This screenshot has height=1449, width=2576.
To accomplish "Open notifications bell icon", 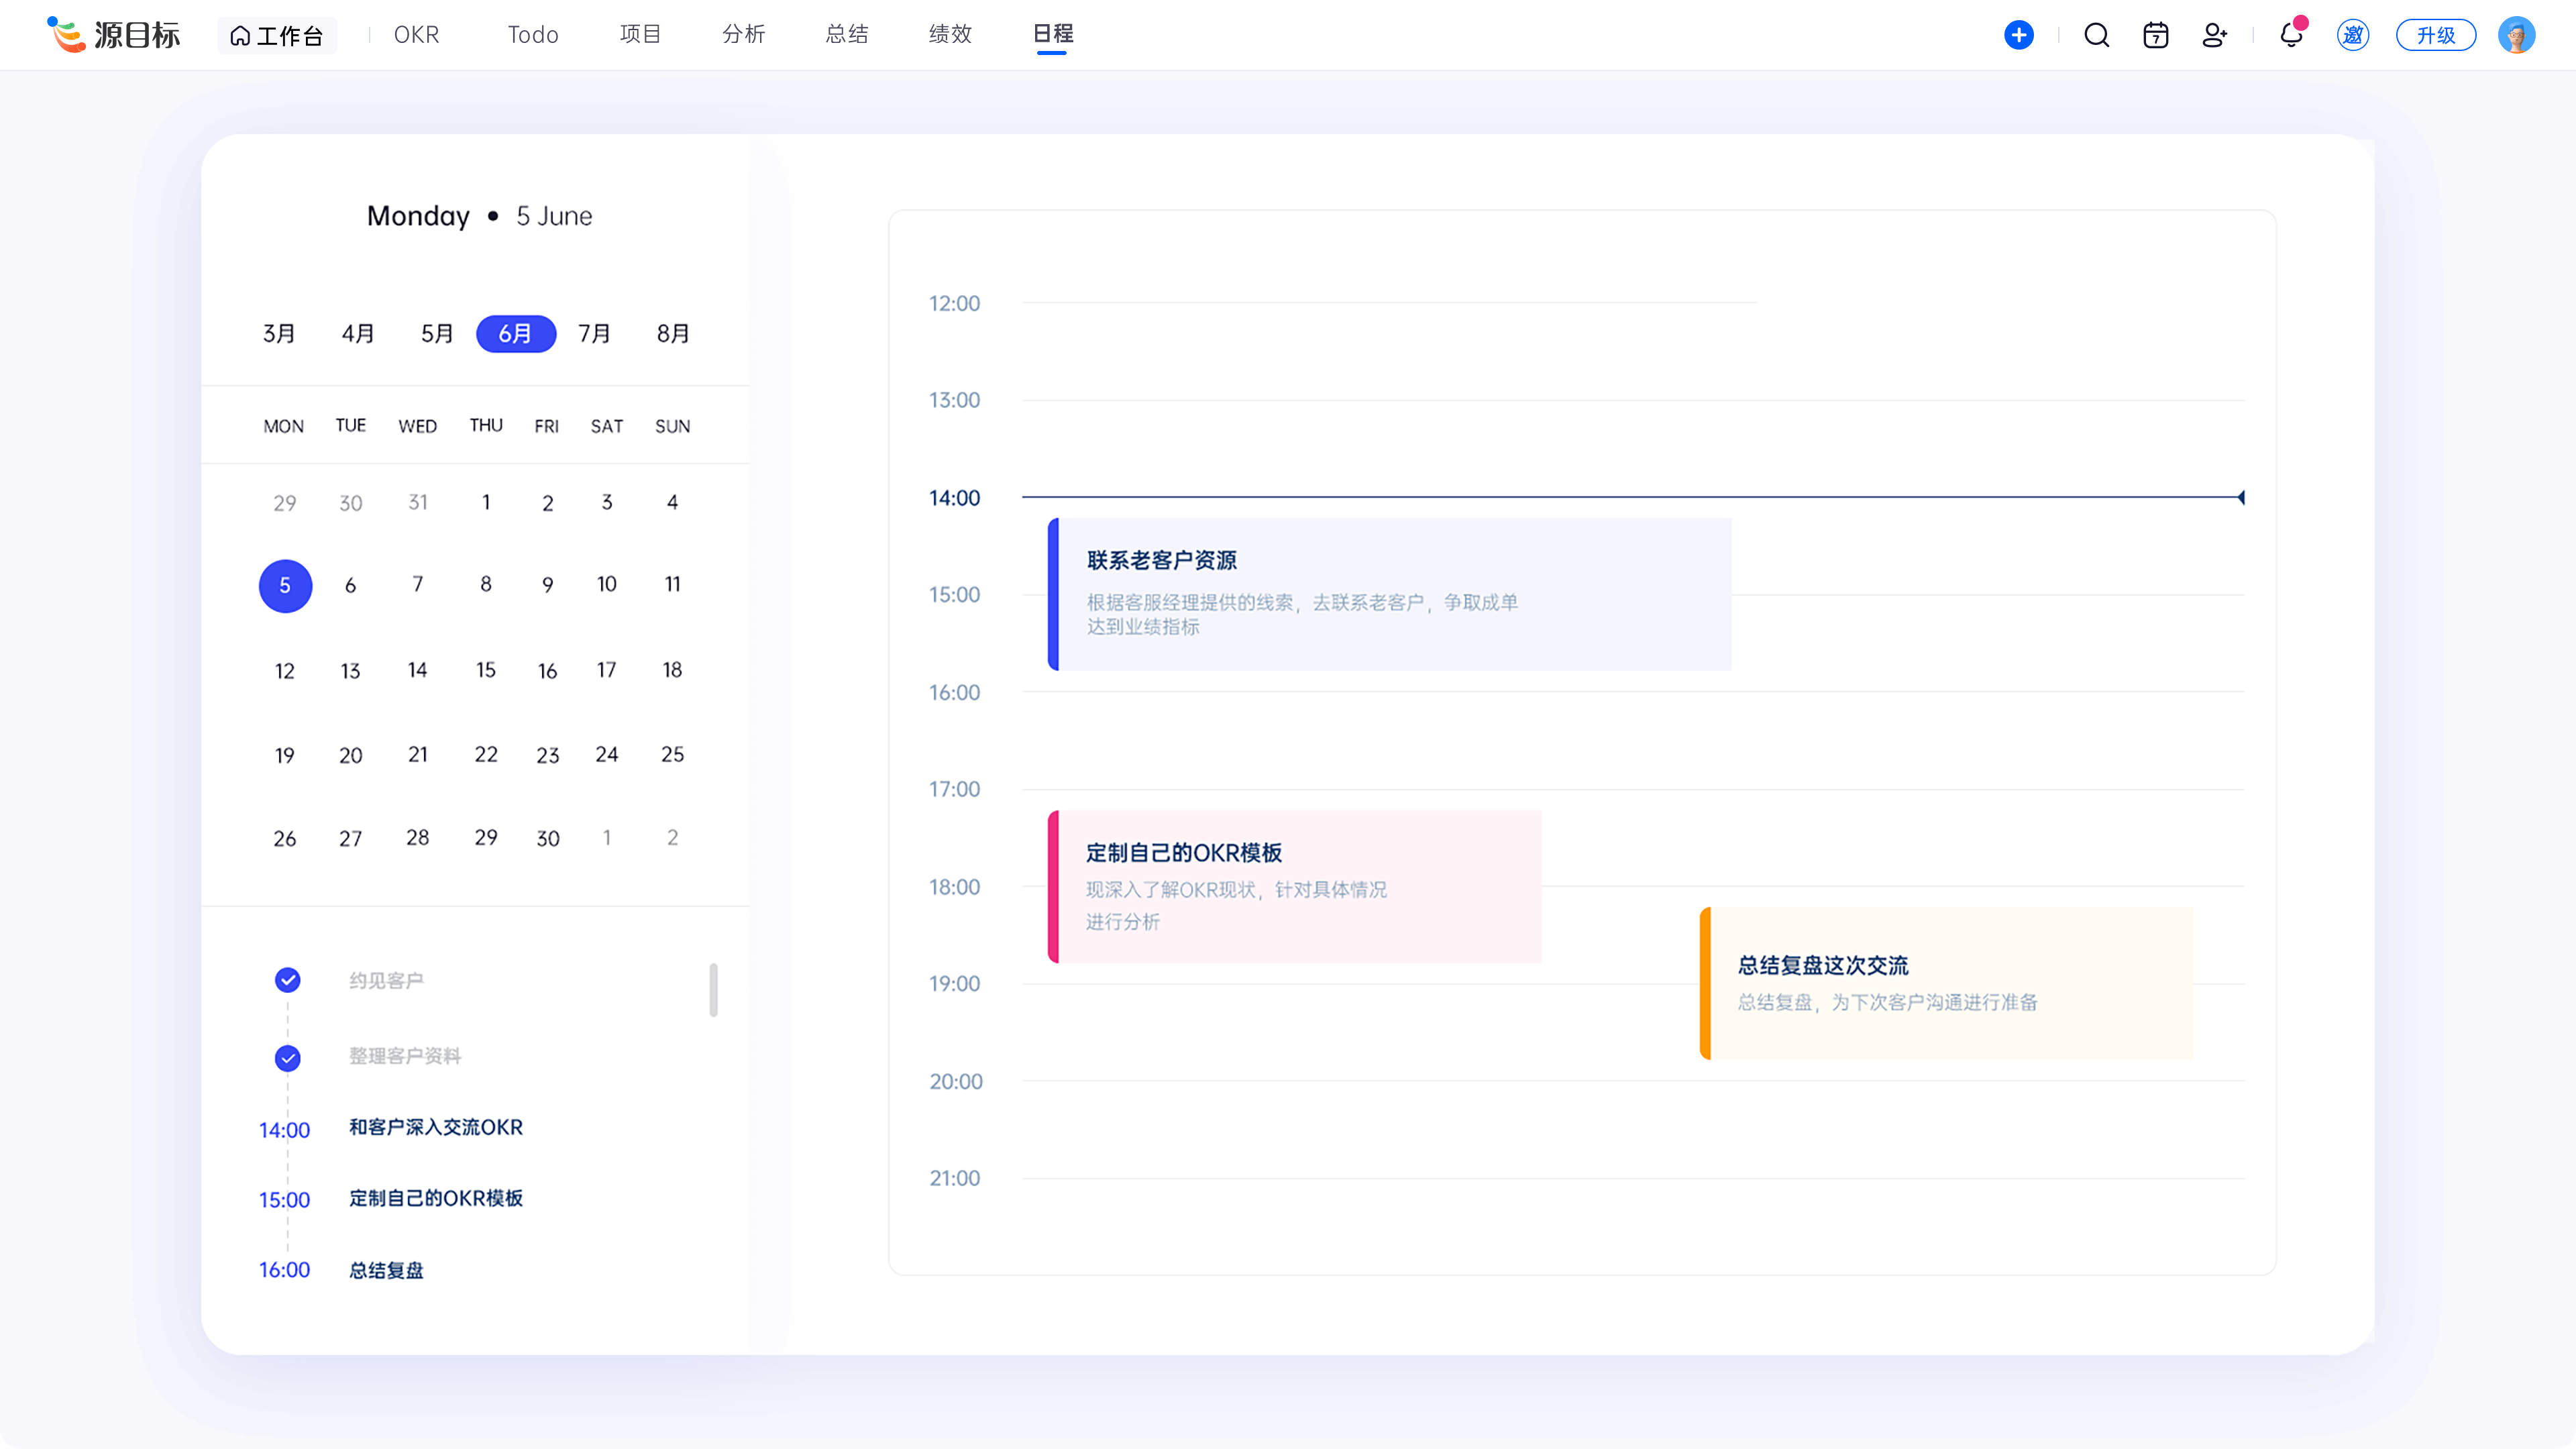I will tap(2291, 36).
